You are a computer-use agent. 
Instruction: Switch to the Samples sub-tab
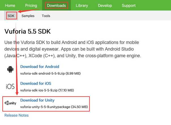pos(28,16)
